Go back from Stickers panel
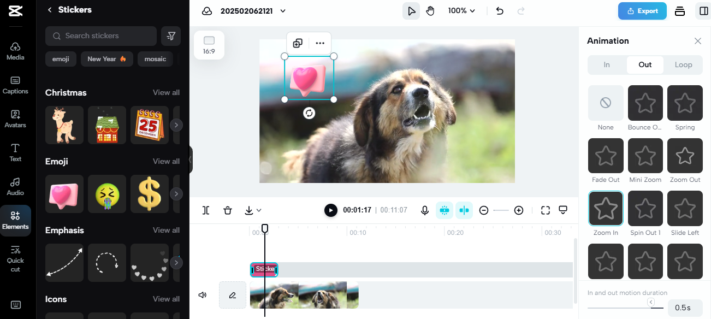Screen dimensions: 711x319 tap(50, 10)
